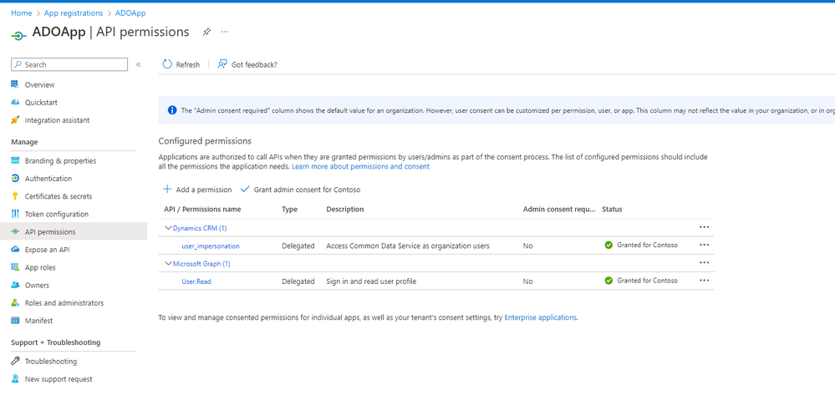Click the Admin consent required column header
This screenshot has width=835, height=405.
tap(558, 209)
